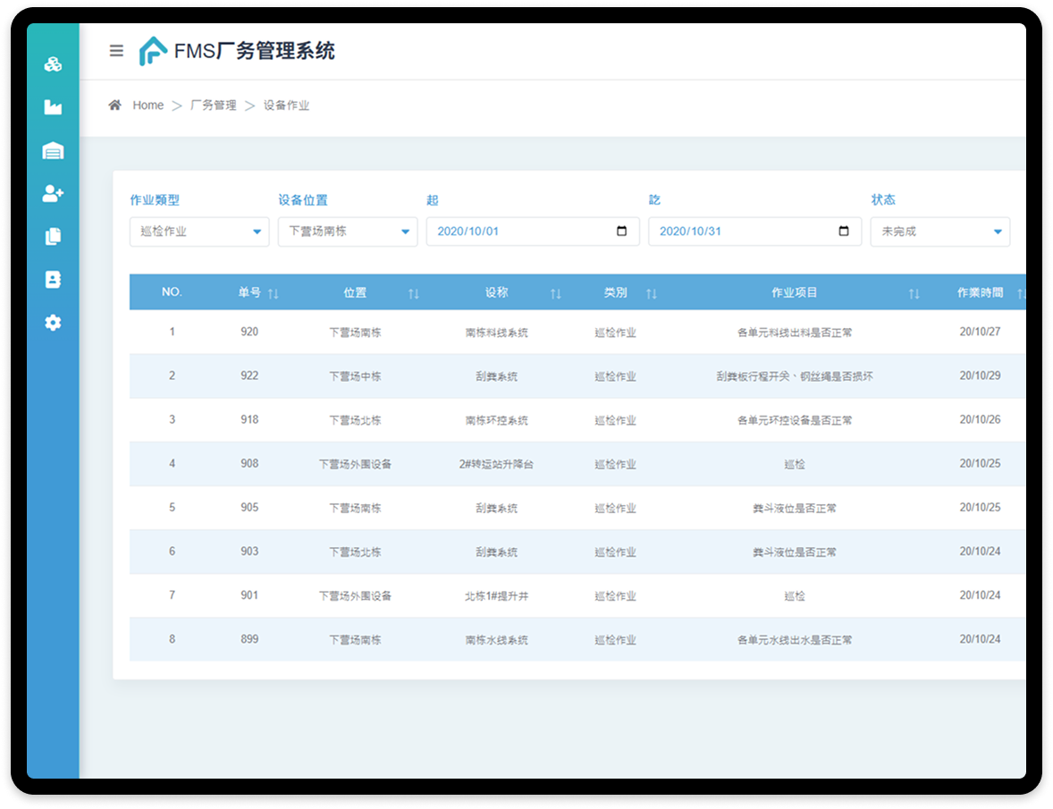Select the warehouse icon in the sidebar
This screenshot has width=1053, height=809.
pos(53,150)
